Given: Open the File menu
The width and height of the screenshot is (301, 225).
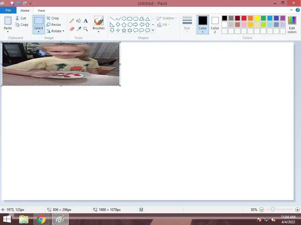Looking at the screenshot, I should [x=8, y=10].
